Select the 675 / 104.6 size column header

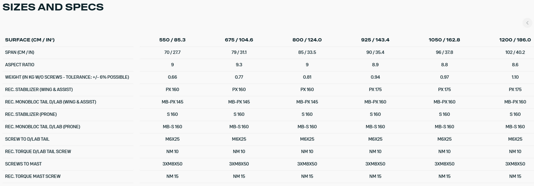pyautogui.click(x=239, y=40)
